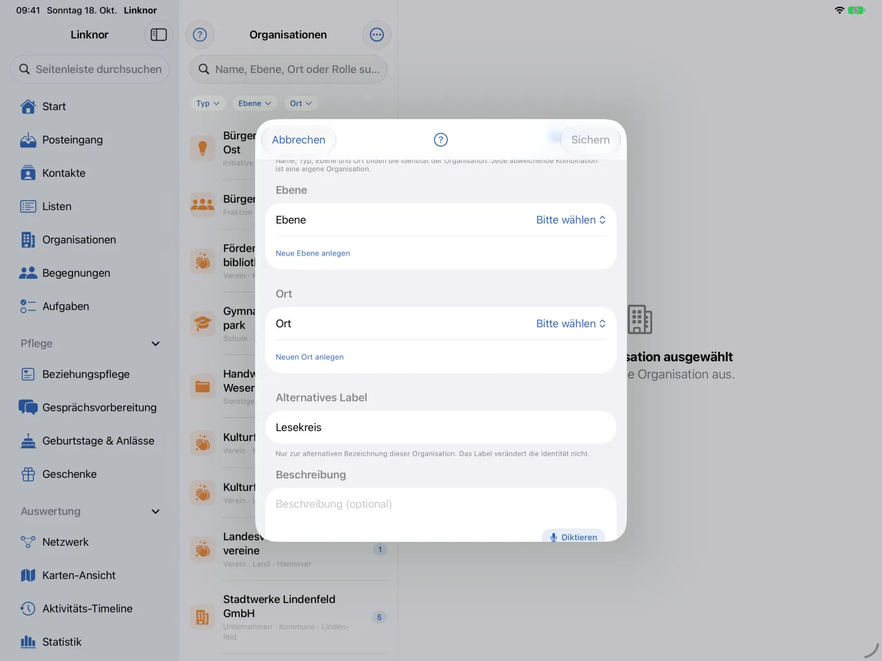The width and height of the screenshot is (882, 661).
Task: Open help icon in the dialog header
Action: point(441,140)
